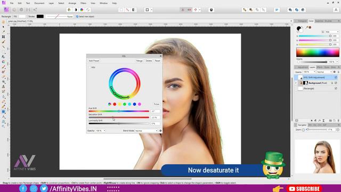Click the color picker eyedropper in Color panel
Screen dimensions: 341x192
[307, 28]
